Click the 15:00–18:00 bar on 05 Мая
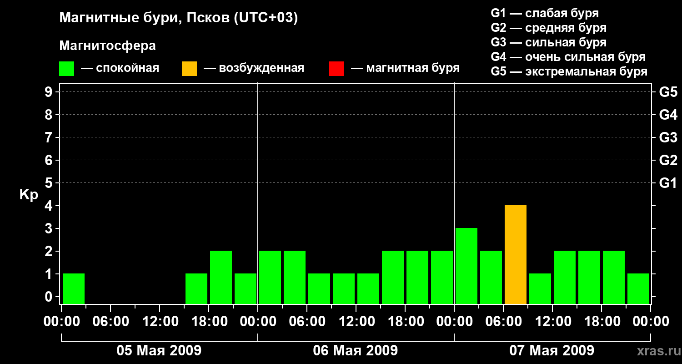This screenshot has height=364, width=682. 196,288
